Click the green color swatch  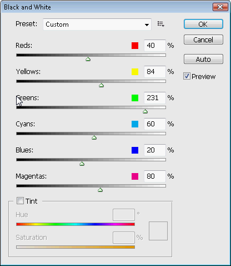point(135,98)
